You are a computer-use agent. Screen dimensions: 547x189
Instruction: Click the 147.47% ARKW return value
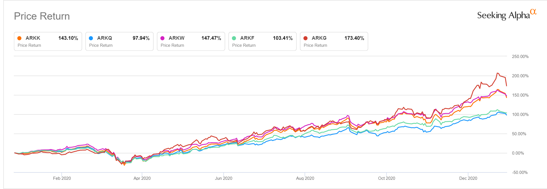[x=211, y=38]
